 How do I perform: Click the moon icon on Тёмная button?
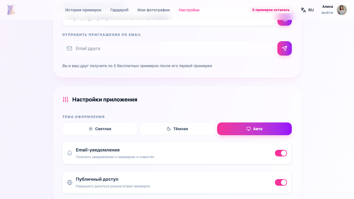(169, 129)
